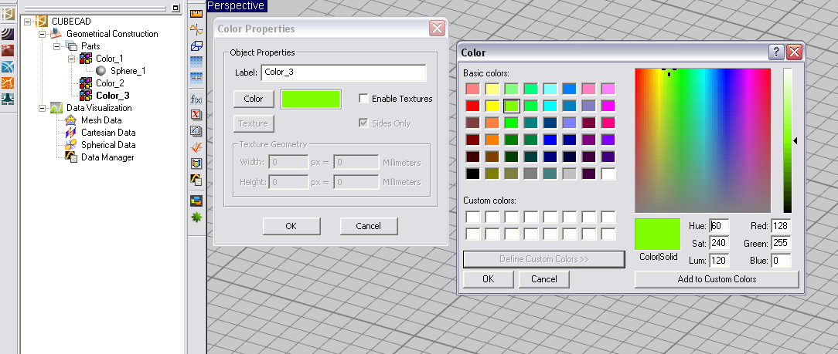Click the Blue value field
The width and height of the screenshot is (838, 354).
tap(781, 261)
